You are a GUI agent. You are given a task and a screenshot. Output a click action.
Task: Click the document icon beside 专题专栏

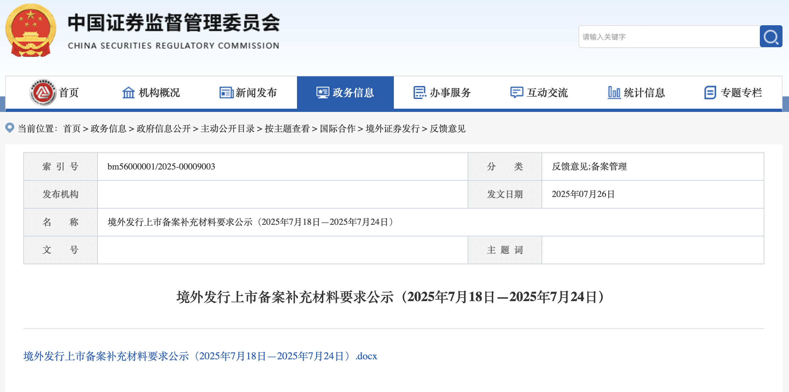pyautogui.click(x=710, y=93)
